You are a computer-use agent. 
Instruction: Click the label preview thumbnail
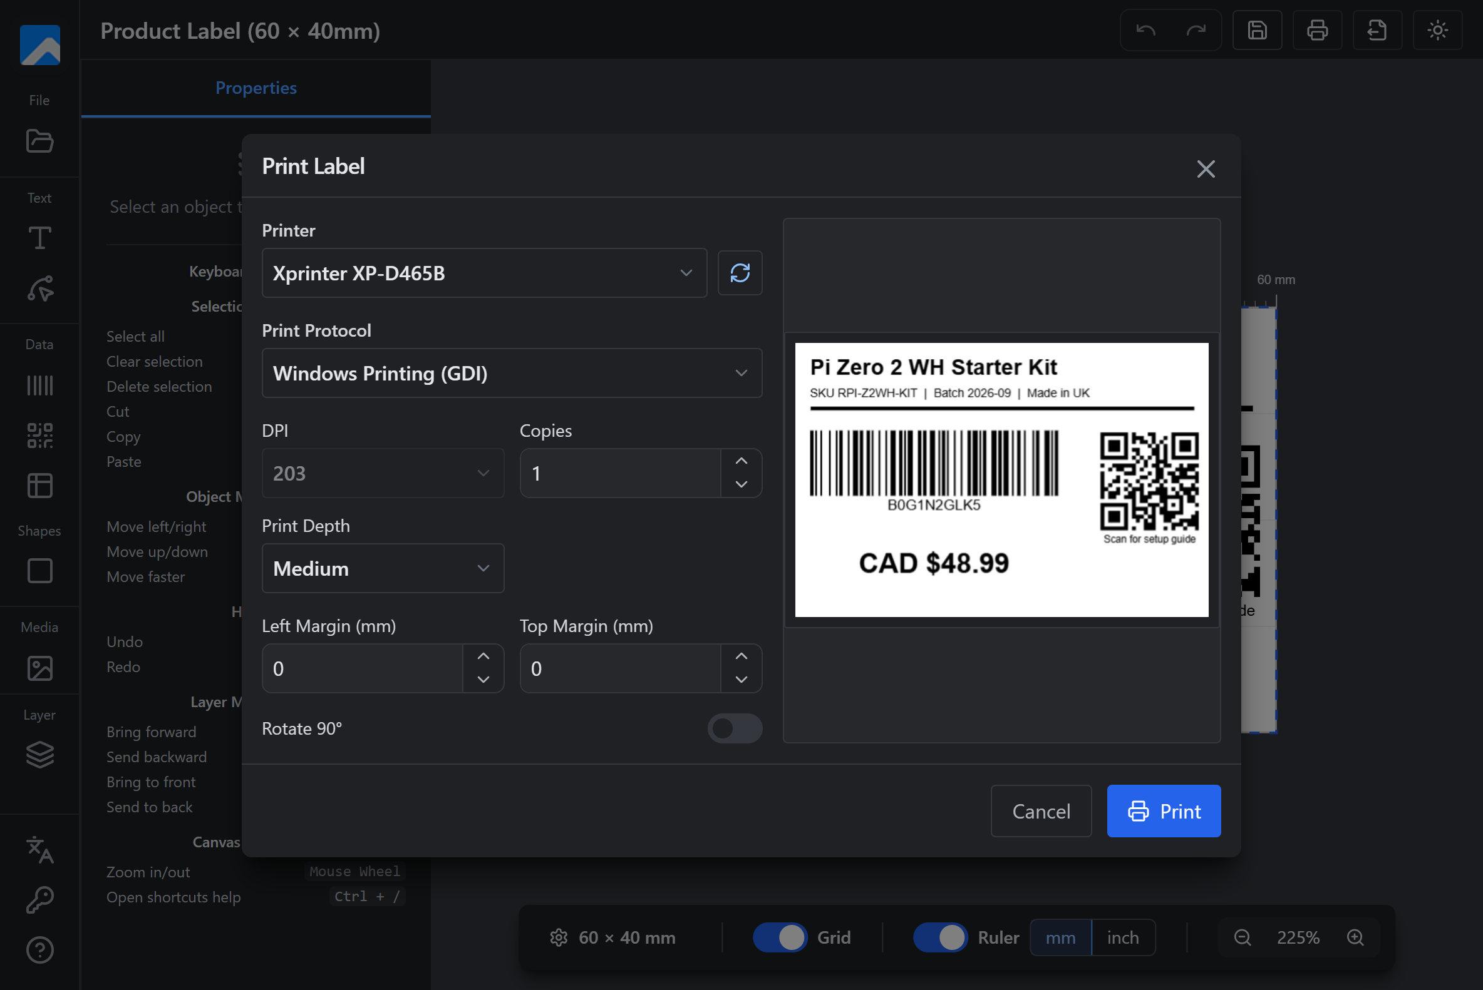(1001, 480)
